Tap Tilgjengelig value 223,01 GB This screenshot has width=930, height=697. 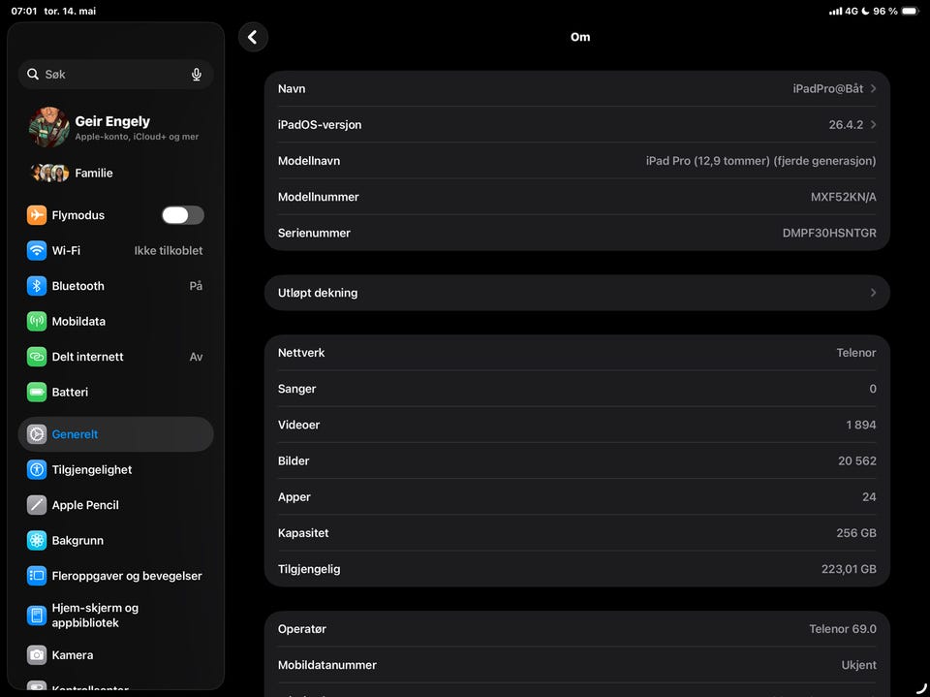tap(849, 569)
